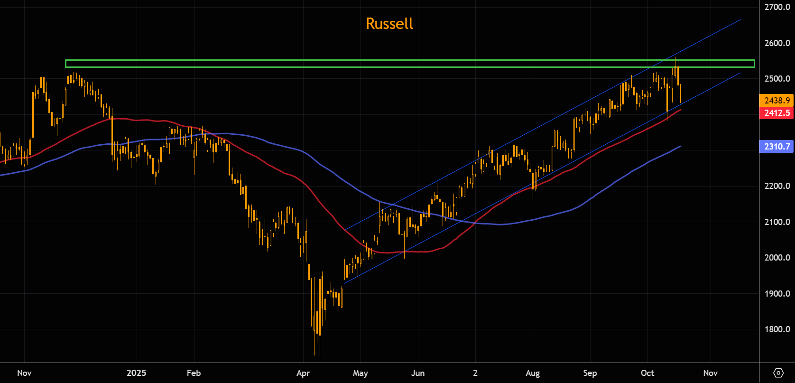
Task: Click the Oct label on time axis
Action: pyautogui.click(x=647, y=373)
